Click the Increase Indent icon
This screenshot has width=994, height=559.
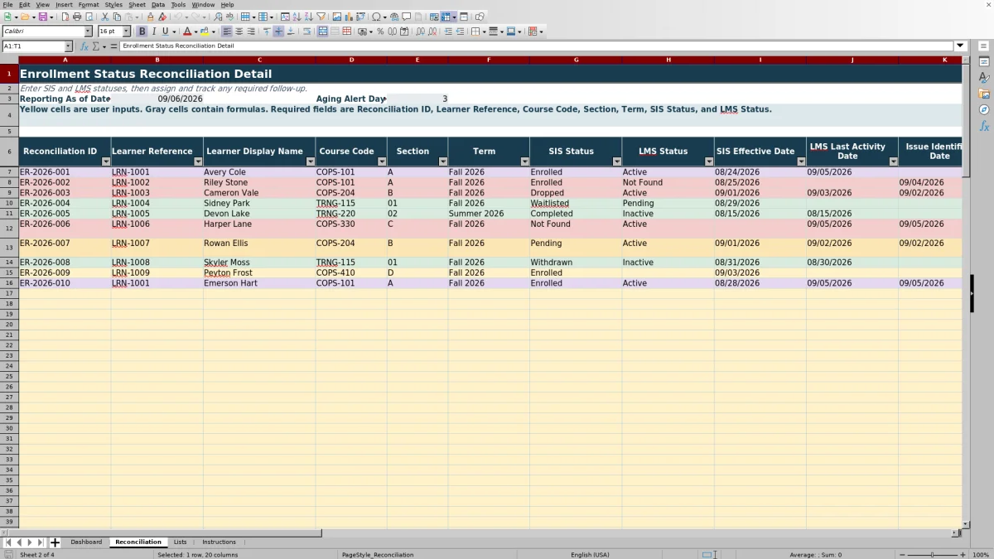click(x=448, y=31)
